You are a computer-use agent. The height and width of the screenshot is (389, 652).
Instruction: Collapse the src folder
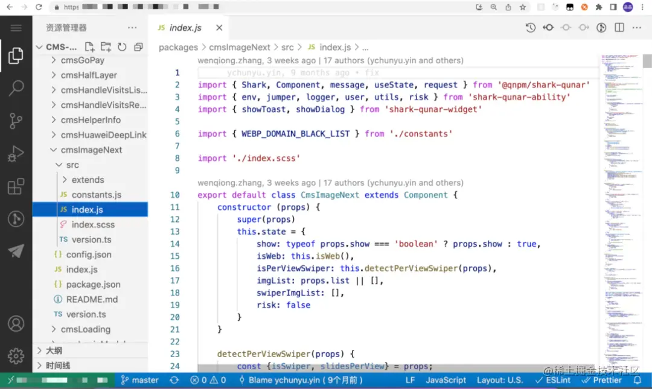[90, 165]
